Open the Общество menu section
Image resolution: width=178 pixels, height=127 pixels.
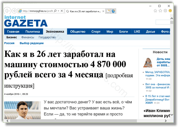(77, 32)
